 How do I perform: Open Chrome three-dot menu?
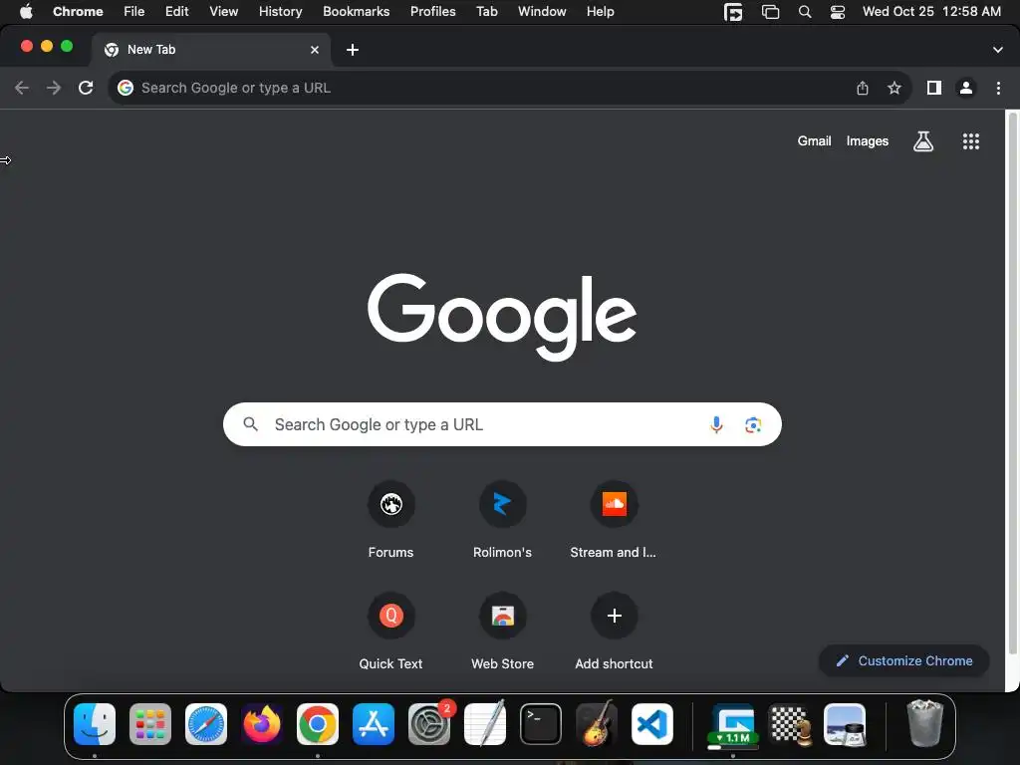[x=998, y=88]
